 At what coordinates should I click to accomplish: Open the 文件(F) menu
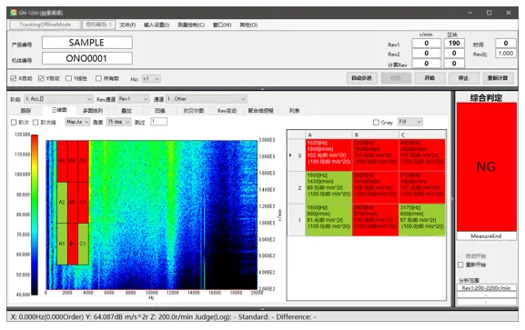click(x=127, y=25)
